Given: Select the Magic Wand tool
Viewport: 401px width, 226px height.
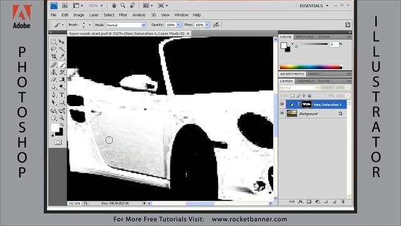Looking at the screenshot, I should tap(61, 49).
